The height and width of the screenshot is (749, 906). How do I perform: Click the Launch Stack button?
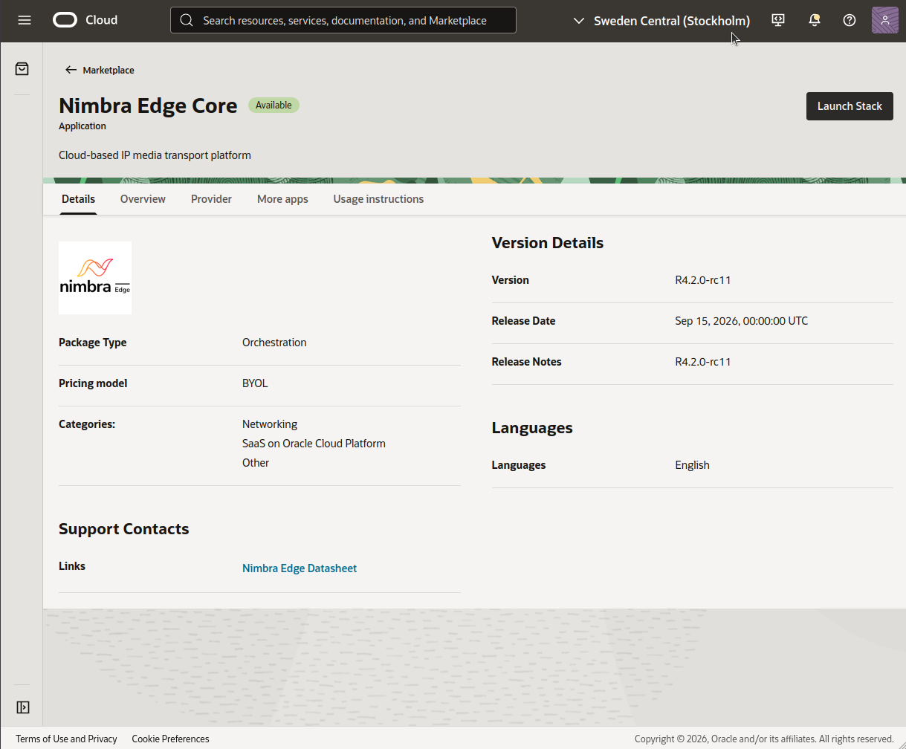click(x=850, y=106)
